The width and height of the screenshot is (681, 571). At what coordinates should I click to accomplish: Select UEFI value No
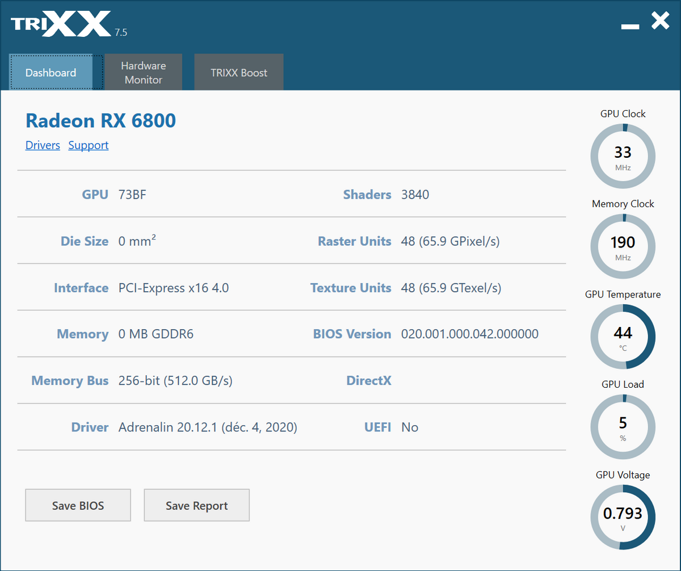[410, 427]
